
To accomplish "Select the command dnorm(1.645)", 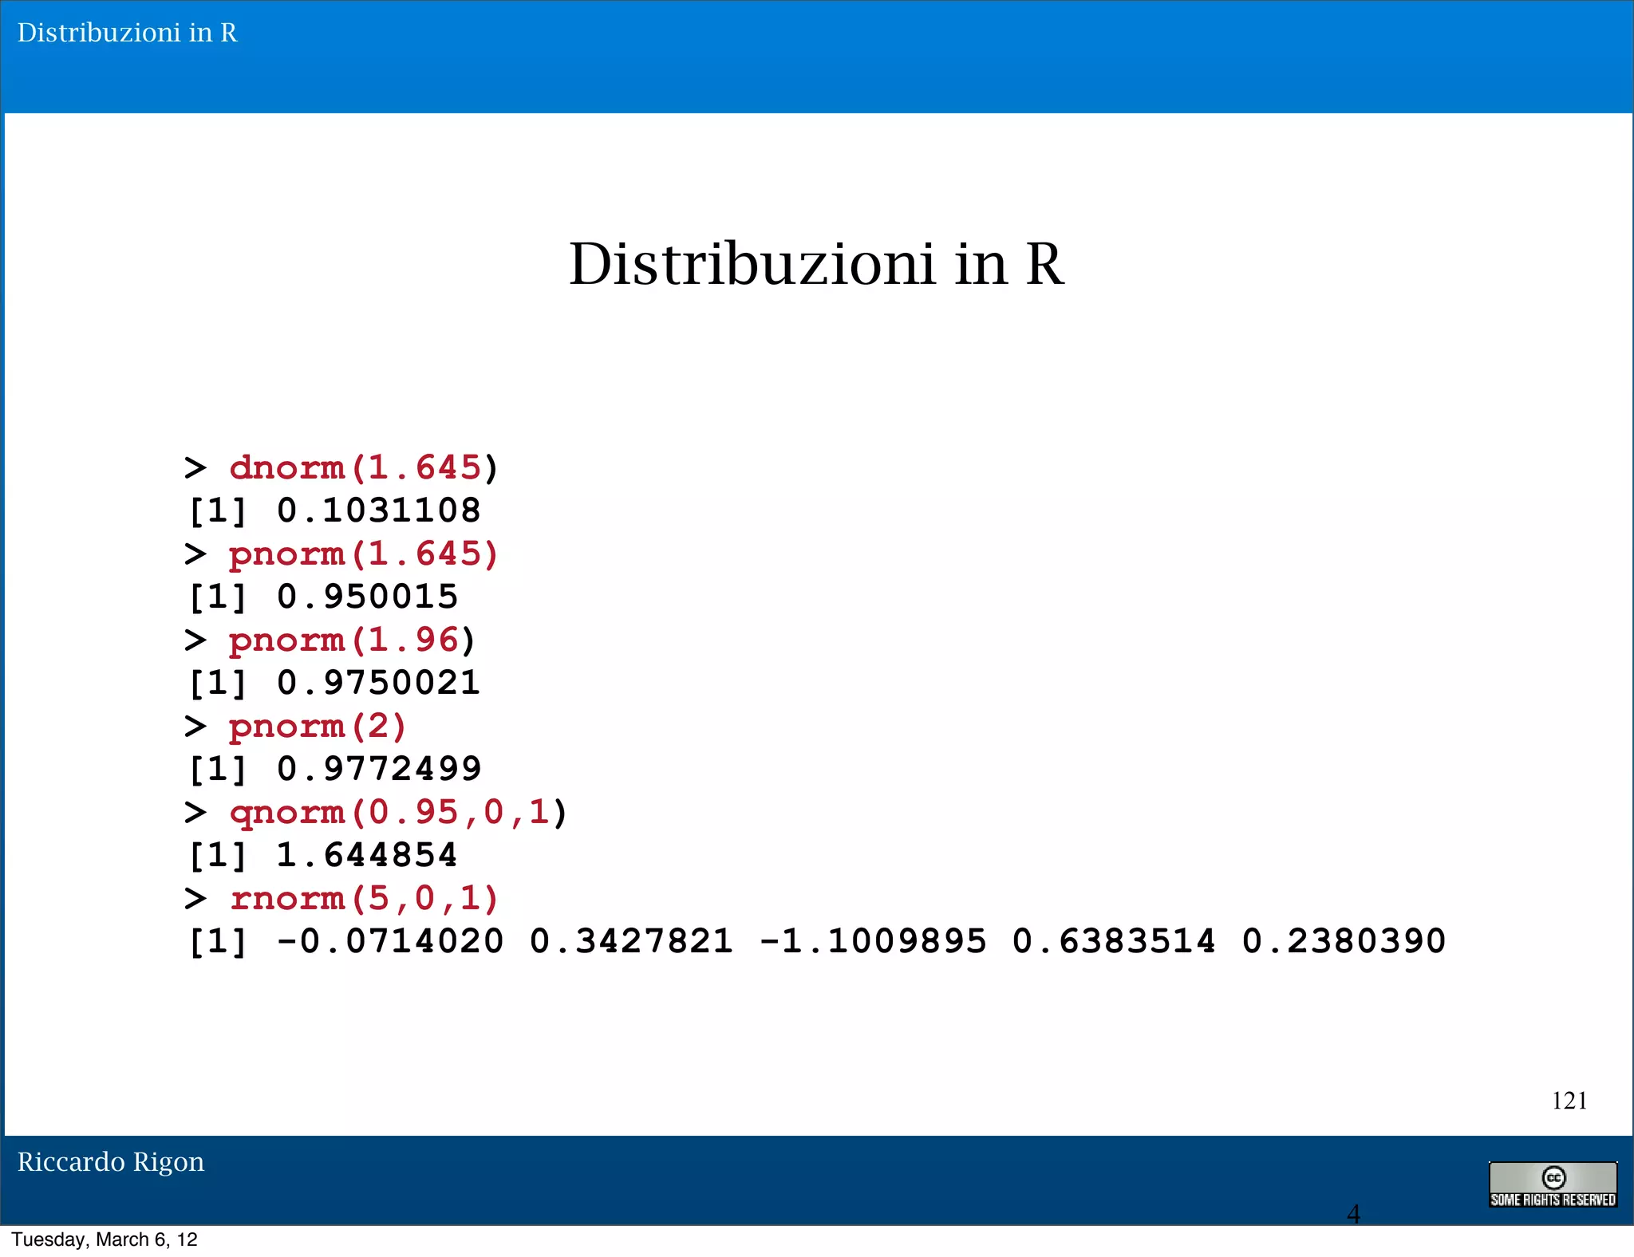I will pos(364,467).
